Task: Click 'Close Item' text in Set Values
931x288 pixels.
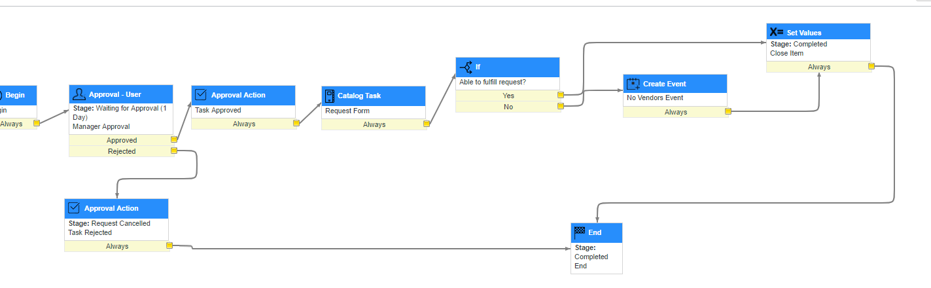Action: click(787, 53)
